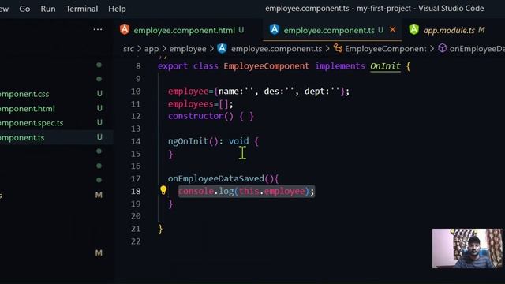Click 'ngOnInit' method on line 14
This screenshot has height=284, width=505.
pyautogui.click(x=188, y=141)
